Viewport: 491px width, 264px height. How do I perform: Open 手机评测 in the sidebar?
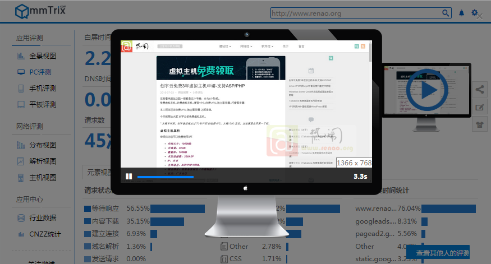43,89
